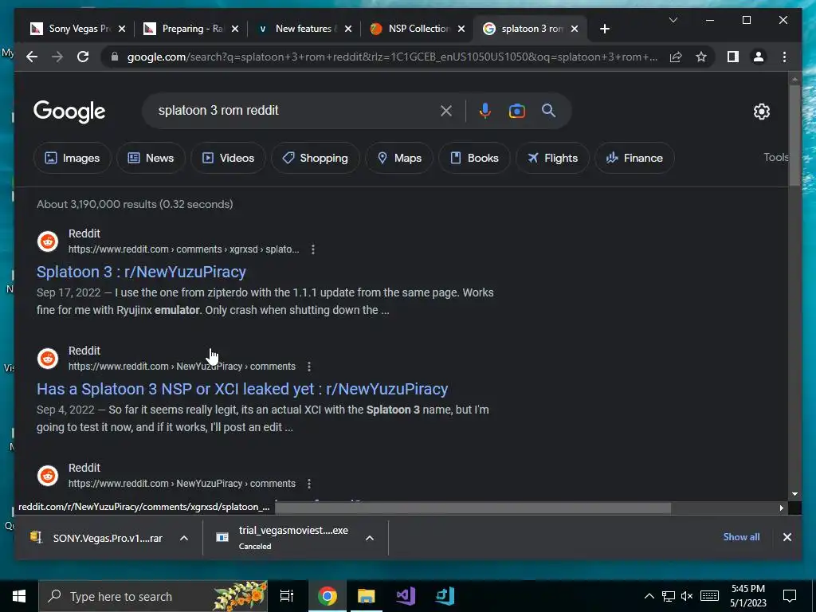Open the Chrome profile avatar menu

[759, 57]
